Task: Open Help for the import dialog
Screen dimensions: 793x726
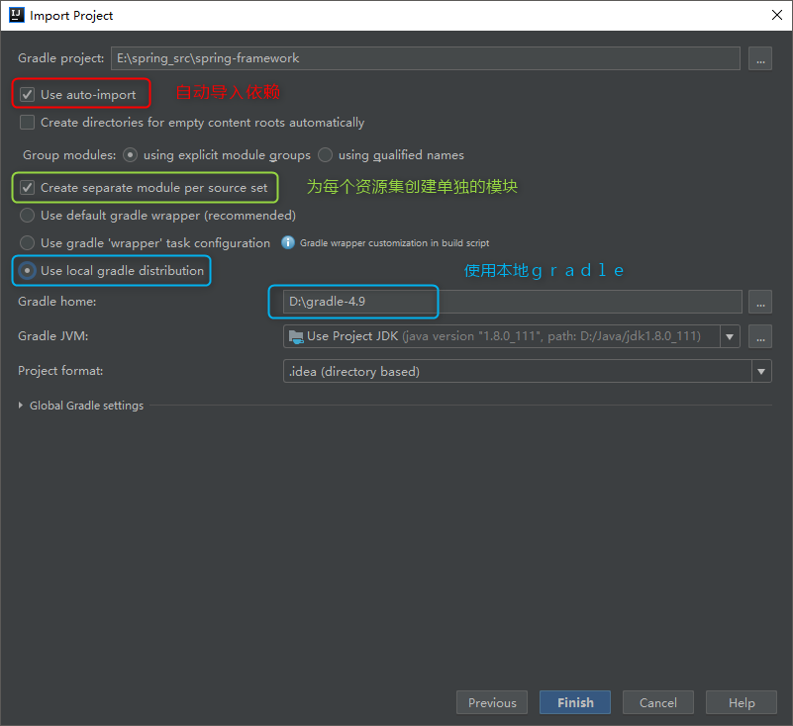Action: coord(741,702)
